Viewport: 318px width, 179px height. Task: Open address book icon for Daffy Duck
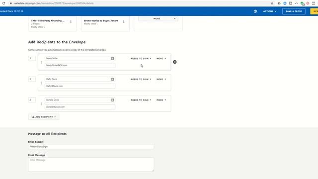(x=113, y=80)
